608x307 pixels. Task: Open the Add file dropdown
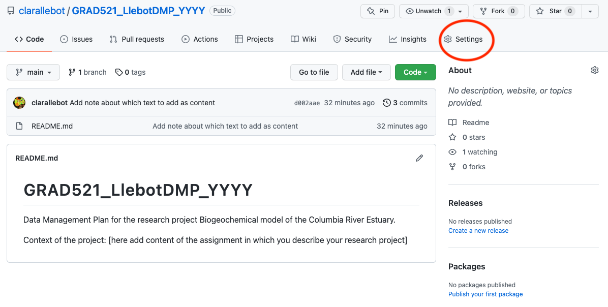[x=366, y=72]
